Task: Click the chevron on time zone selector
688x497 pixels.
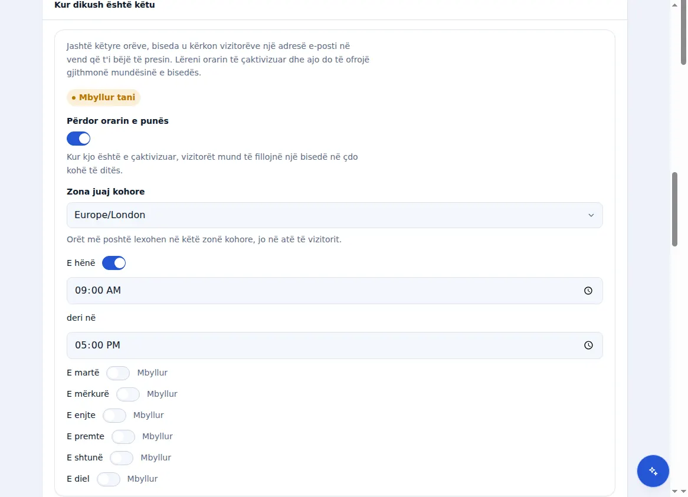Action: 591,215
